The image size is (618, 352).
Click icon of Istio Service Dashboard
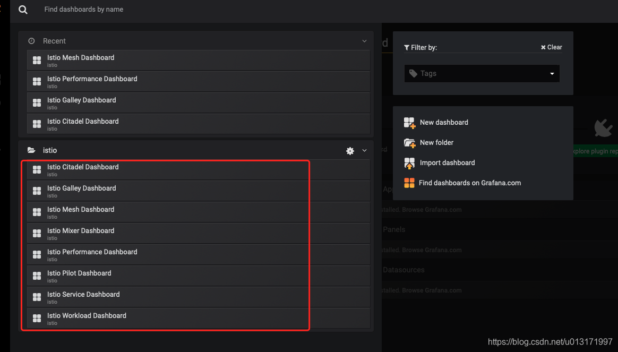[x=37, y=298]
